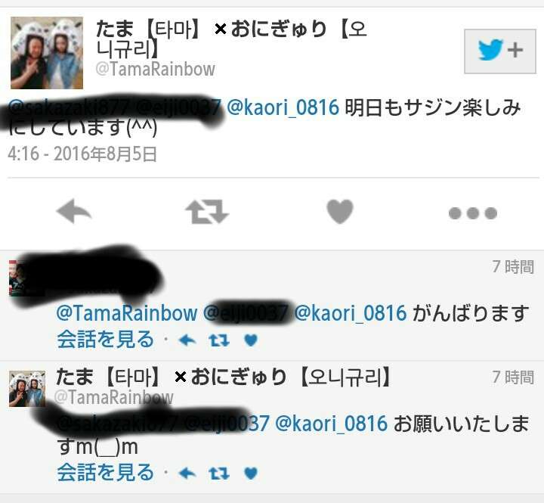Image resolution: width=544 pixels, height=503 pixels.
Task: Retweet icon on the お願いいたします tweet
Action: (219, 474)
